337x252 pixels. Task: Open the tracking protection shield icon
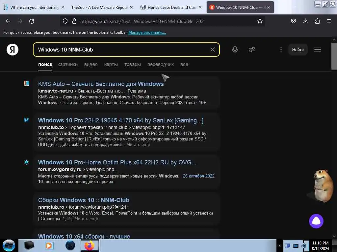(x=65, y=21)
